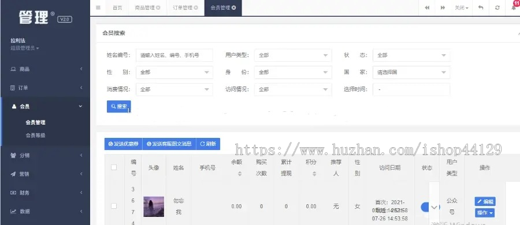Click the 用户类型 column header
Screen dimensions: 520x225
452,168
